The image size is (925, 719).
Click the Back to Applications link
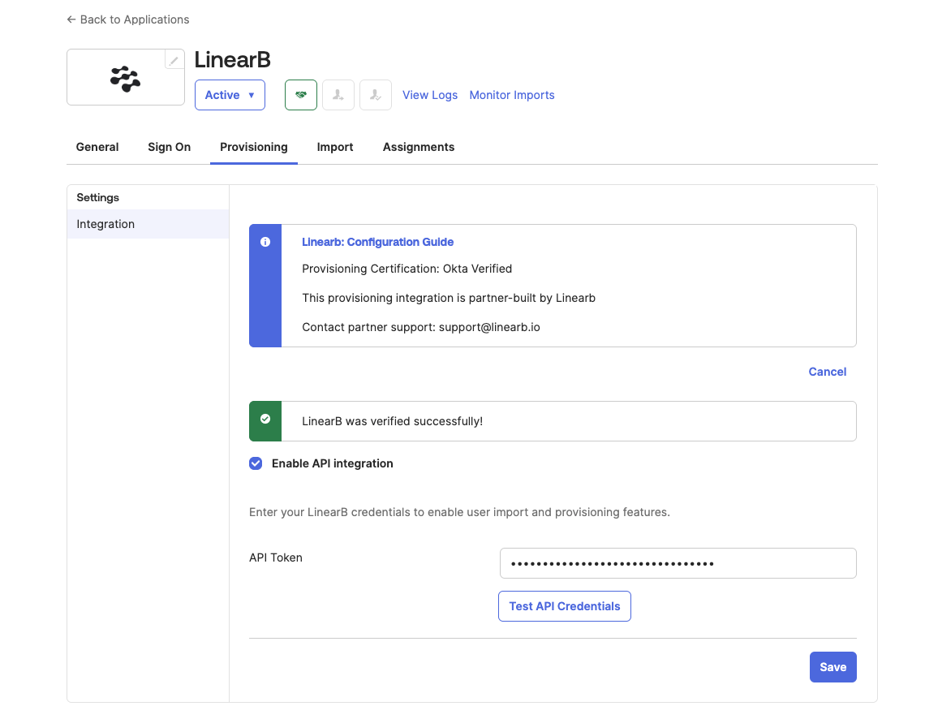tap(128, 19)
